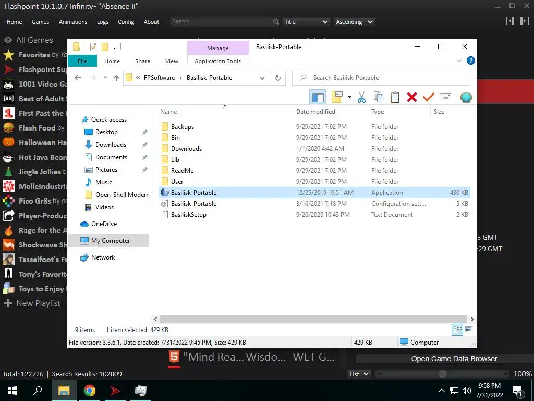Open Flashpoint Animations menu

point(73,22)
